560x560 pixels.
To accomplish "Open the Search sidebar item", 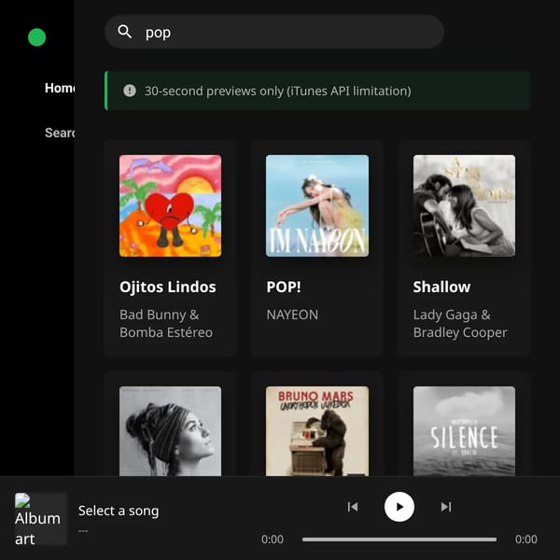I will click(60, 133).
